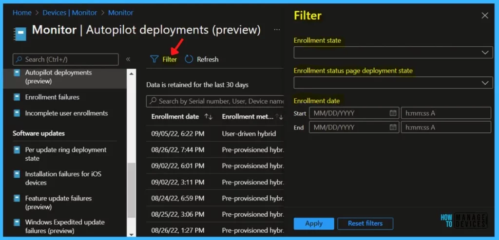Click Enrollment date column header text

pos(175,117)
